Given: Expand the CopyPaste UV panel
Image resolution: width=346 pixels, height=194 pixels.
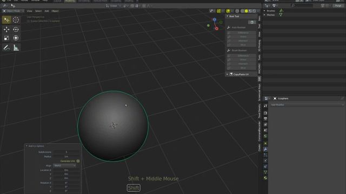Looking at the screenshot, I should 227,74.
